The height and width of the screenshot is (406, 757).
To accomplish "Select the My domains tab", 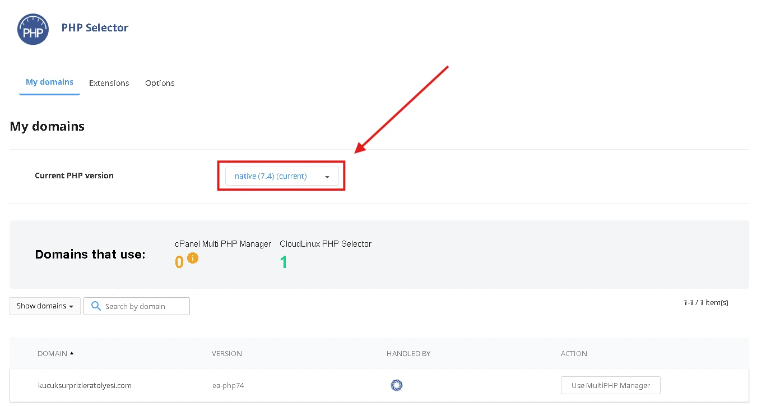I will coord(49,82).
